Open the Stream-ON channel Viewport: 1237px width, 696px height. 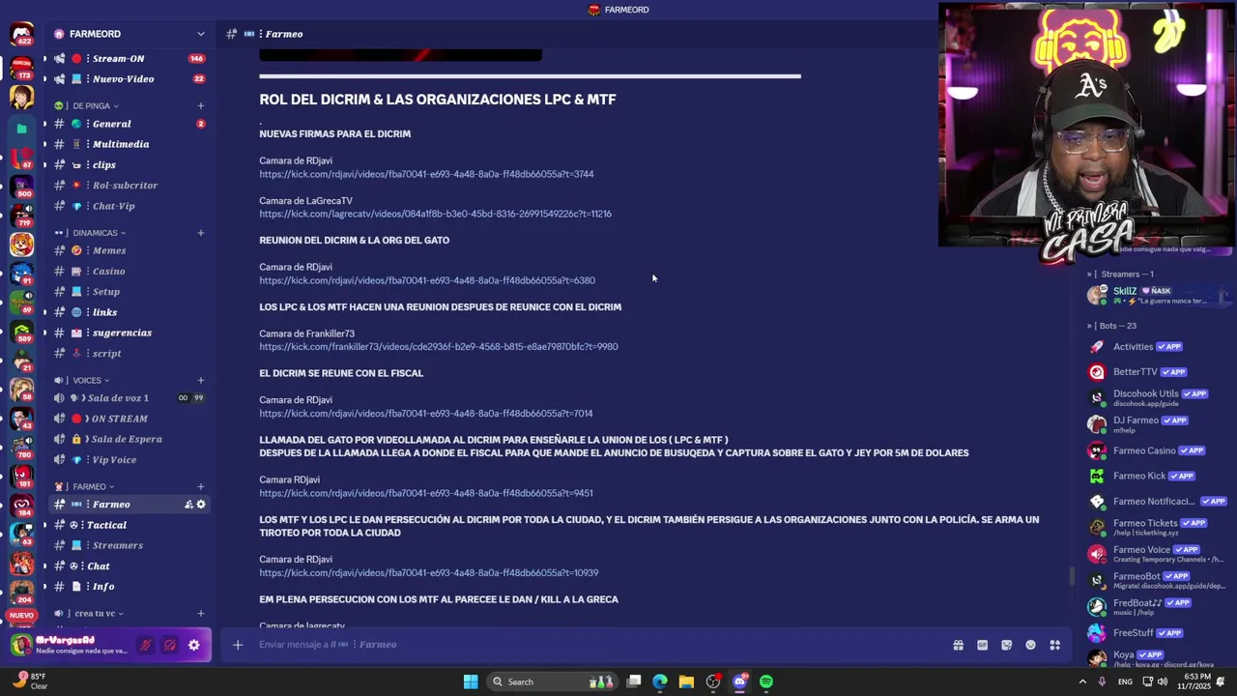tap(129, 59)
